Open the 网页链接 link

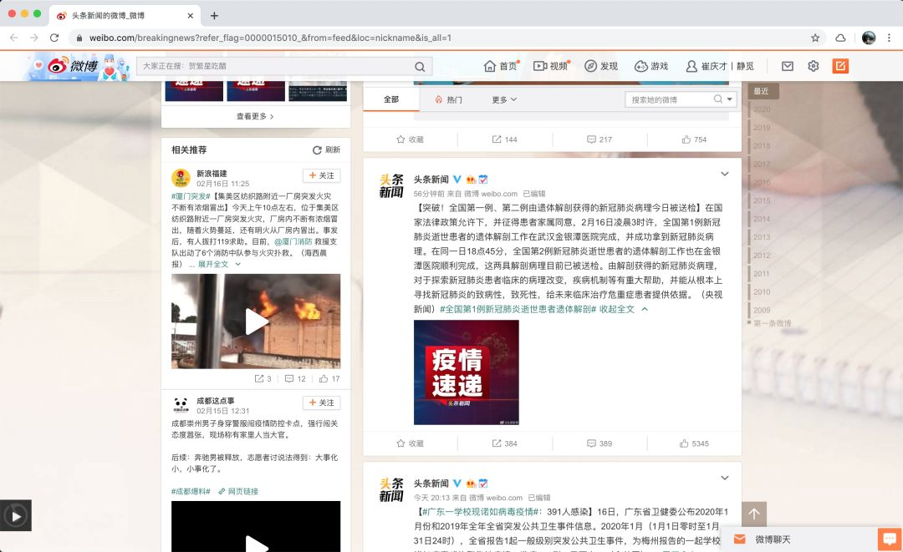point(238,492)
